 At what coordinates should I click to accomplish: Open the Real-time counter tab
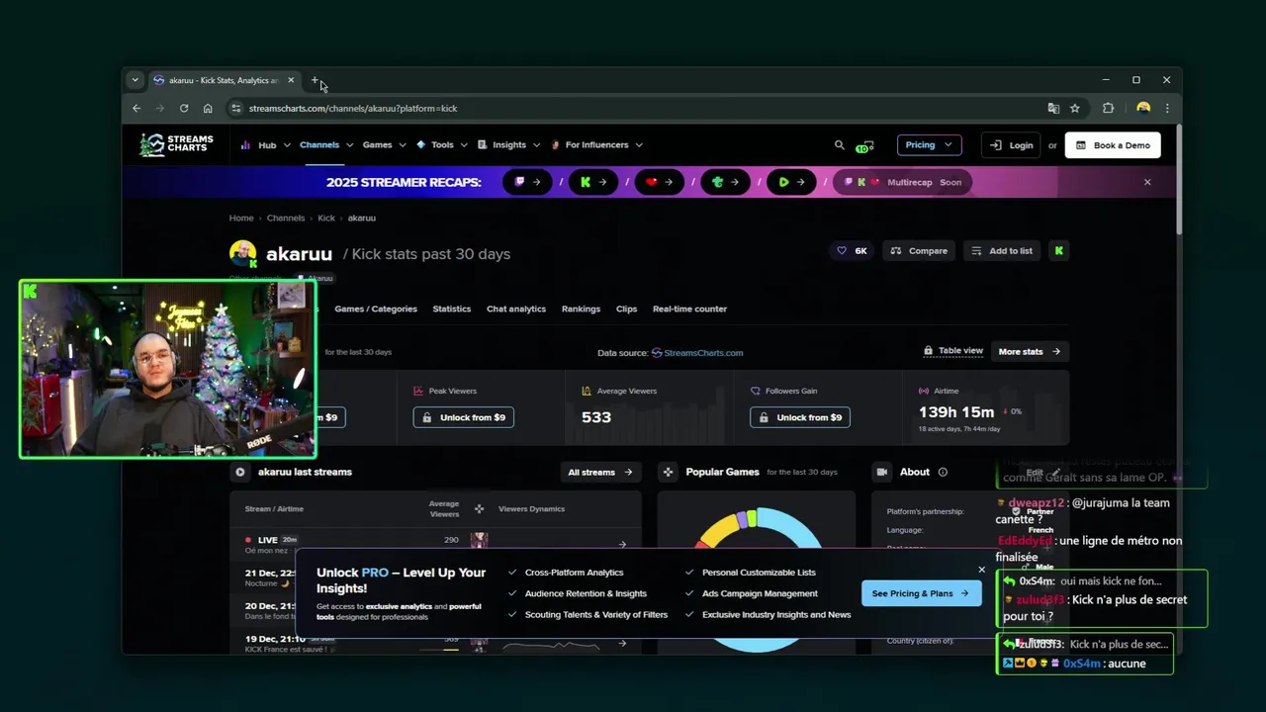click(x=689, y=309)
